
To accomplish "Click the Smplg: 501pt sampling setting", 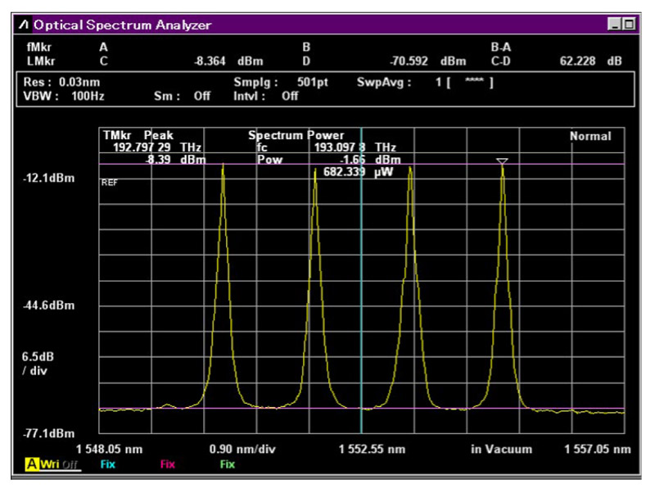I will click(281, 82).
